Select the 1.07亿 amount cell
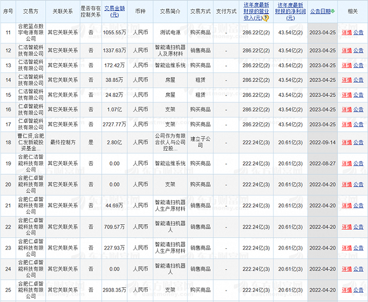This screenshot has height=302, width=368. click(115, 109)
